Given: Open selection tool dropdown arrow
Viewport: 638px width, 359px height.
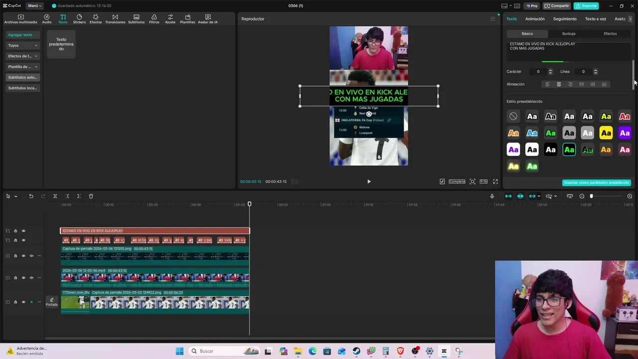Looking at the screenshot, I should (15, 196).
